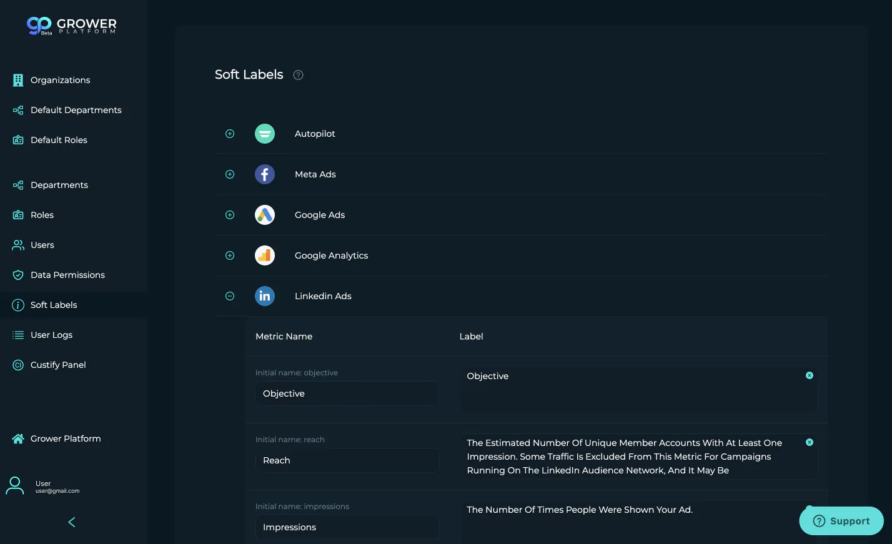Edit the Reach metric name field
This screenshot has width=892, height=544.
[x=347, y=460]
